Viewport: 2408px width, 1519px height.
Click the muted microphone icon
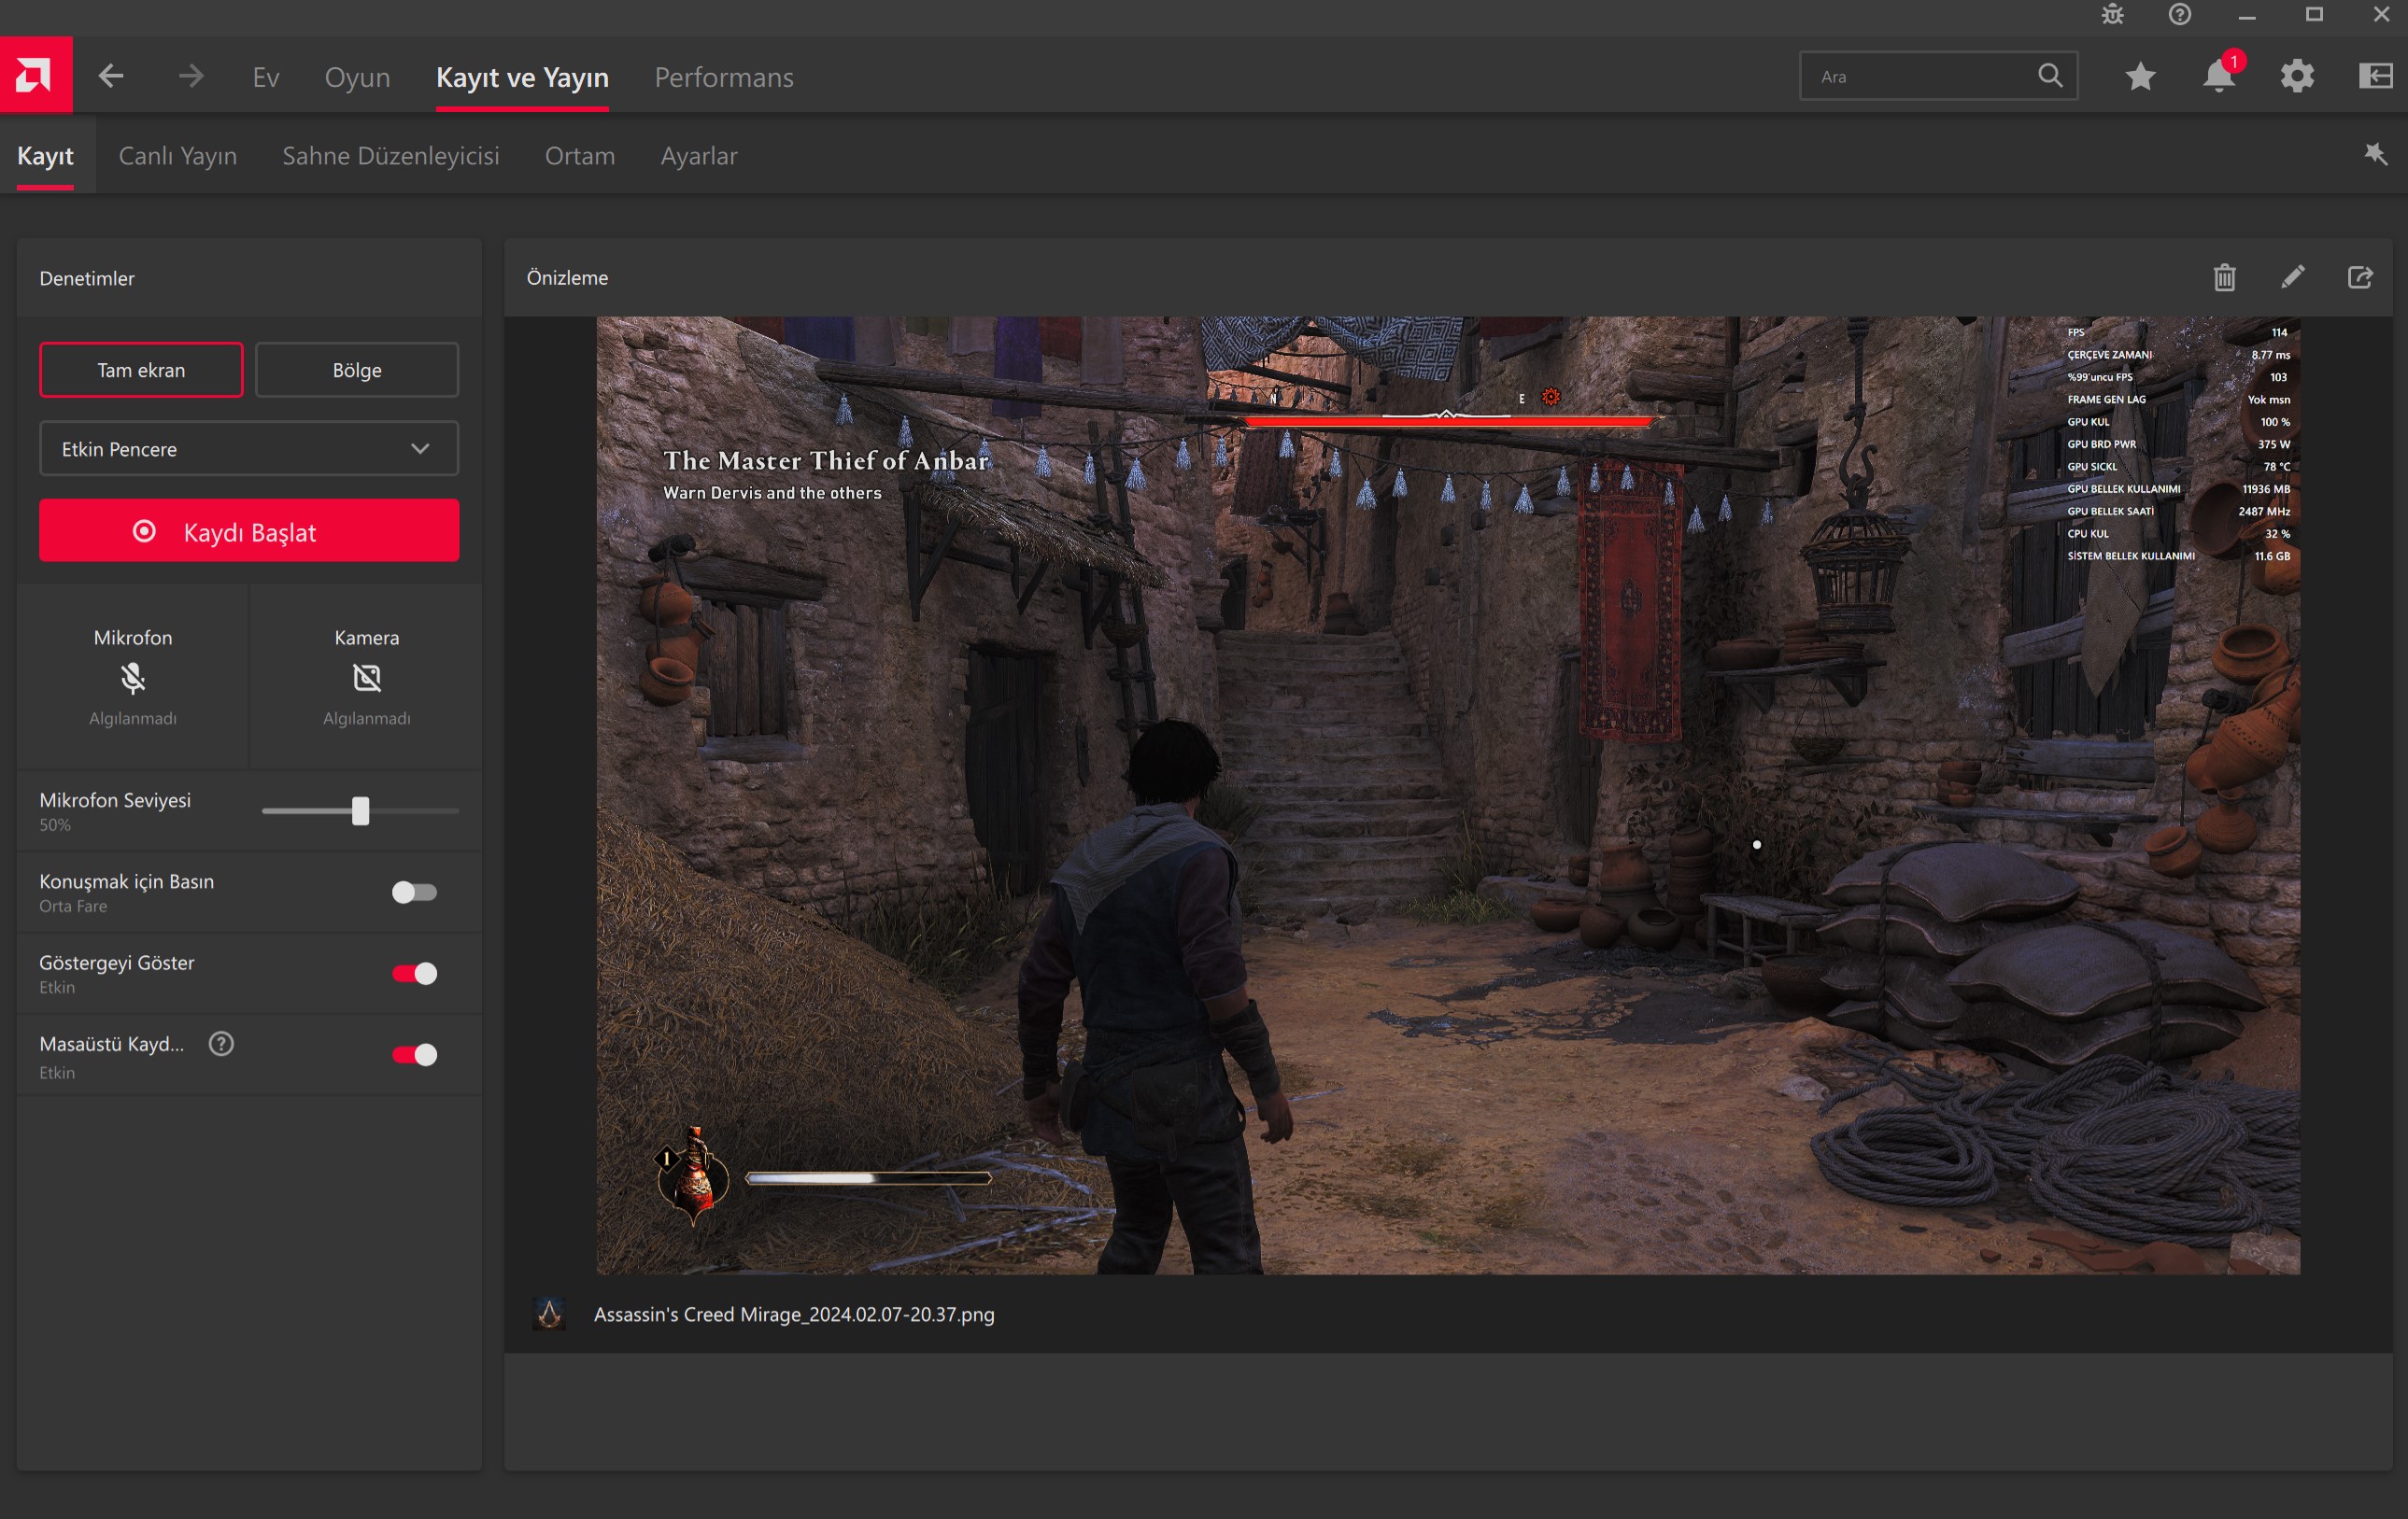133,679
